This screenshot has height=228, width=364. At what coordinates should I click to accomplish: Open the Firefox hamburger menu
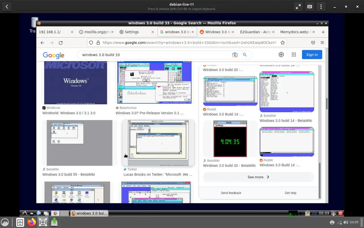tap(322, 43)
